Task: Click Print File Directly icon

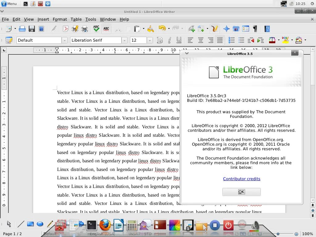Action: (75, 29)
